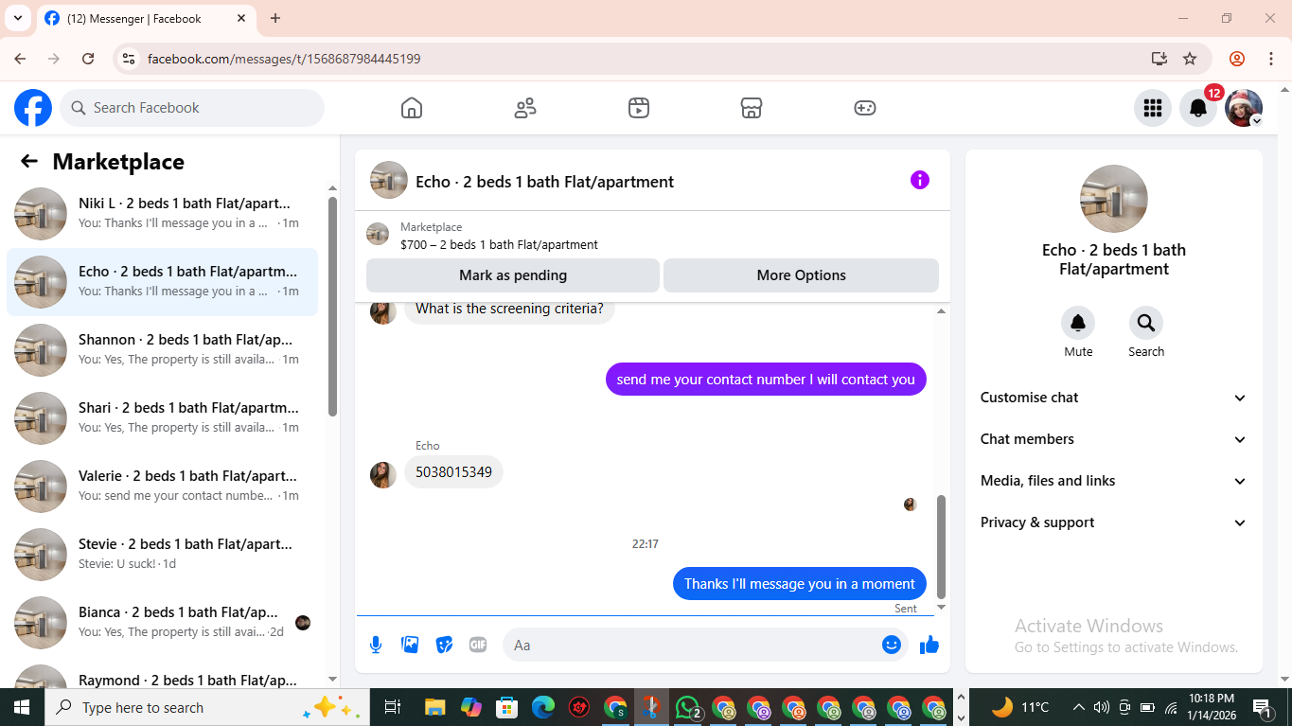Open the Niki L conversation
Screen dimensions: 1292x726
tap(163, 214)
